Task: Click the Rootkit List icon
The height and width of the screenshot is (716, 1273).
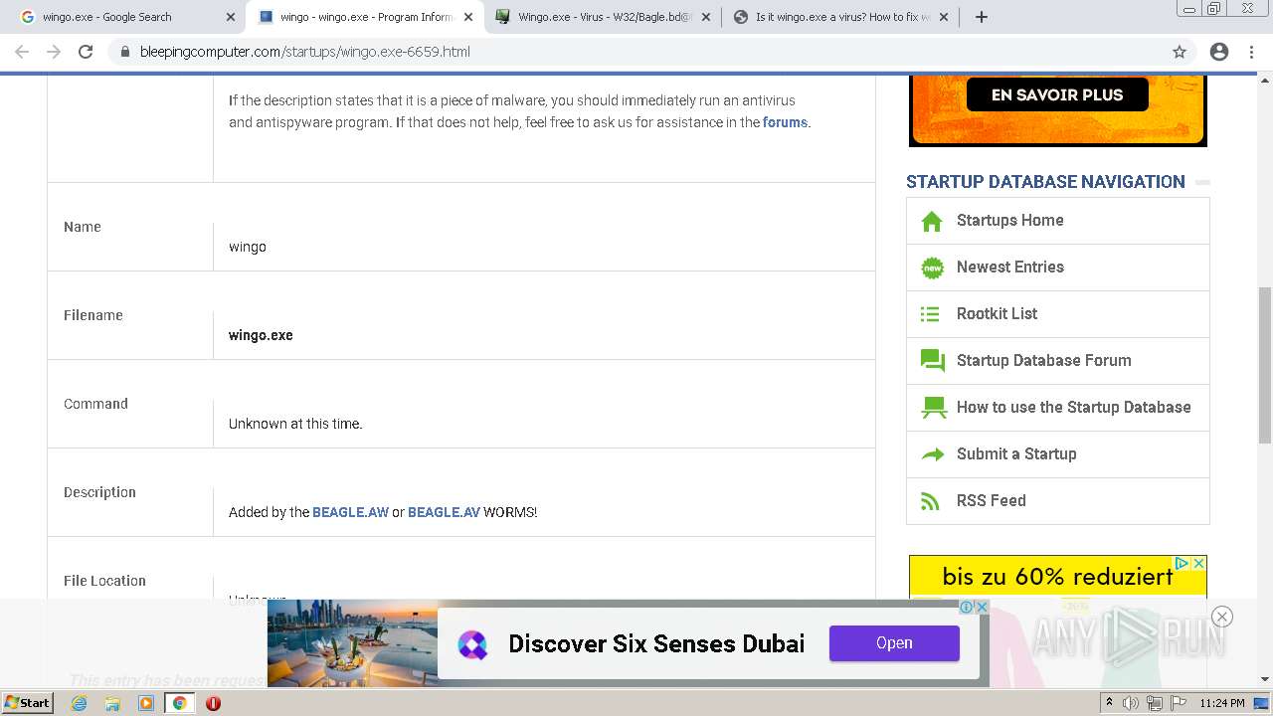Action: (931, 314)
